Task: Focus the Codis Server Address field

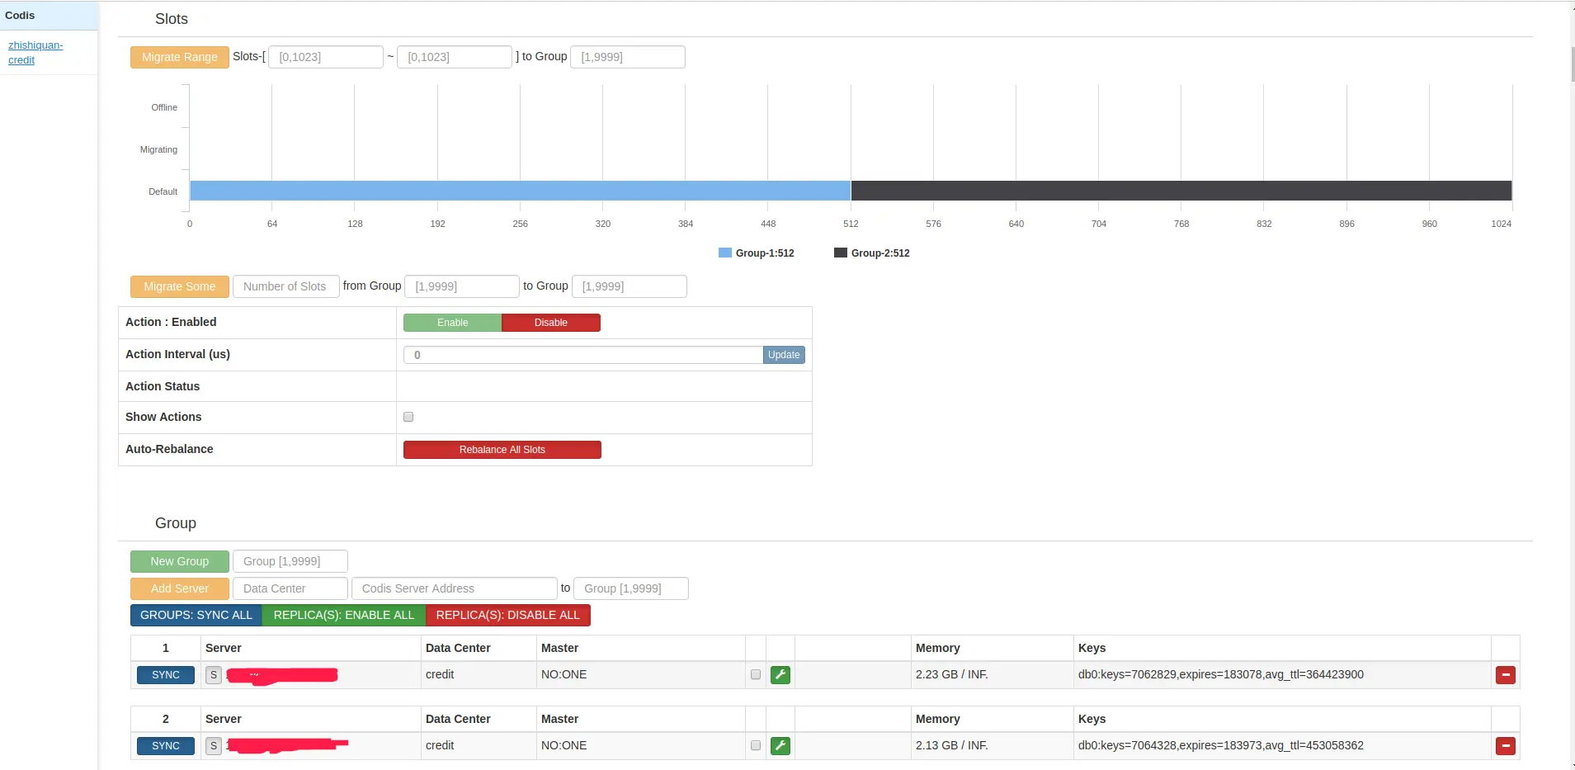Action: click(x=455, y=588)
